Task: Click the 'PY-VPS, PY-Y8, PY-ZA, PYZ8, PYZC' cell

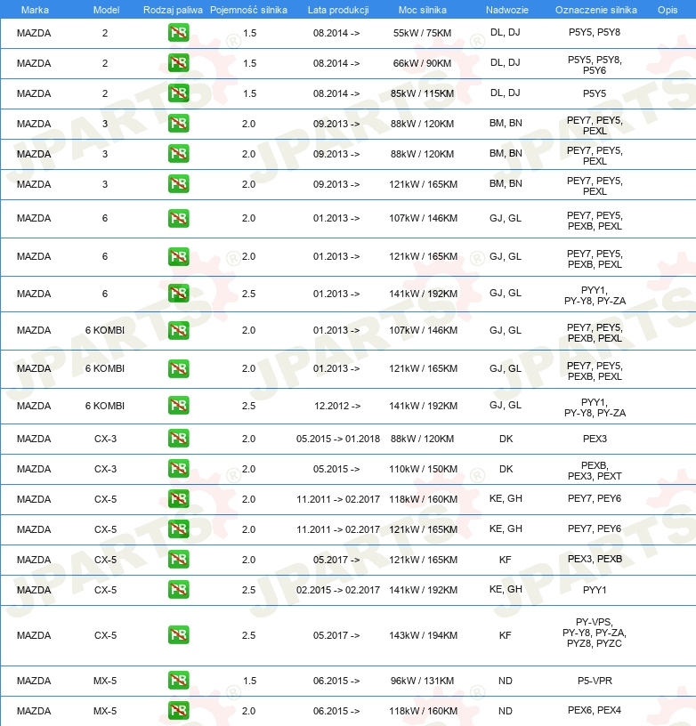Action: 595,633
